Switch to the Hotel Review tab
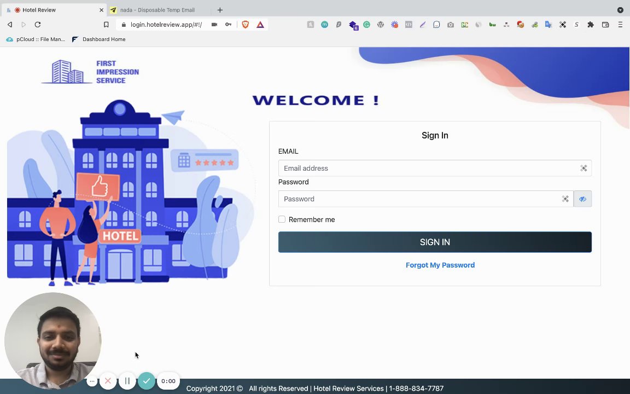 click(54, 10)
